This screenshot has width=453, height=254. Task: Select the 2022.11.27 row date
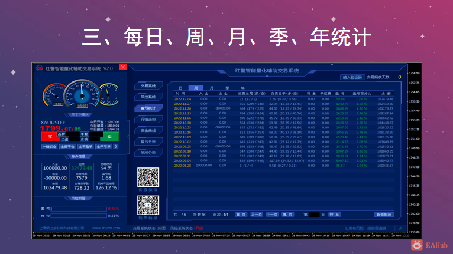point(183,104)
